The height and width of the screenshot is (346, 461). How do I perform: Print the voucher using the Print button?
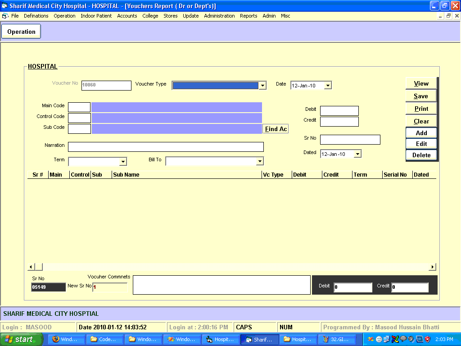click(x=421, y=109)
